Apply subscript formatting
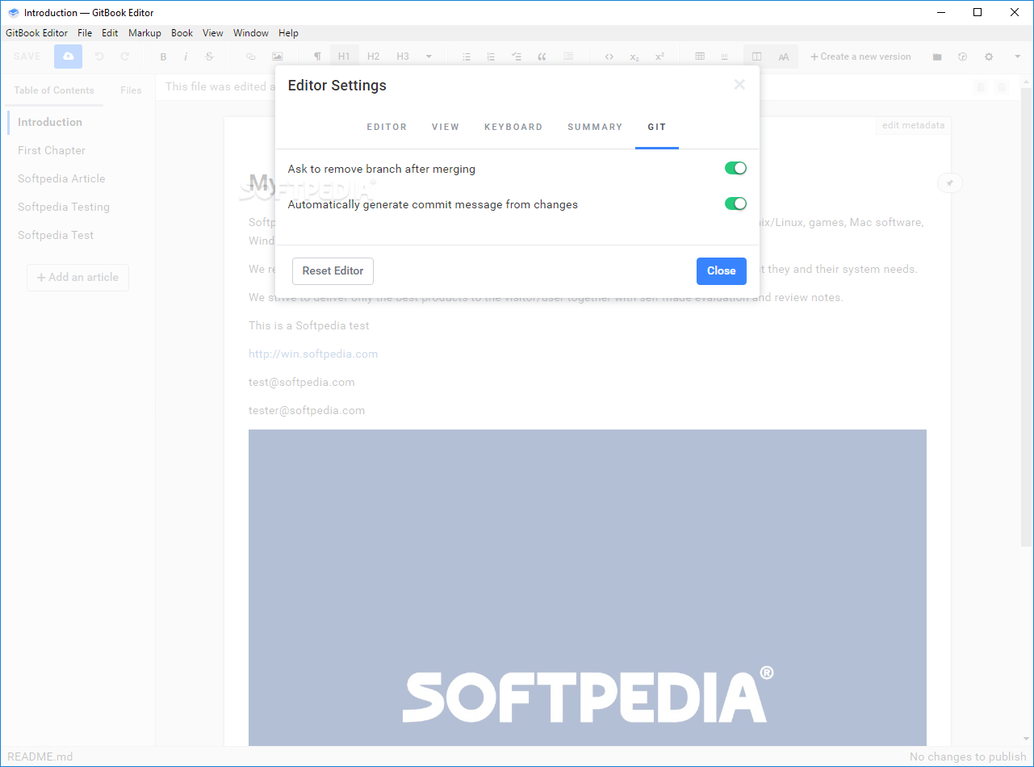 tap(634, 57)
